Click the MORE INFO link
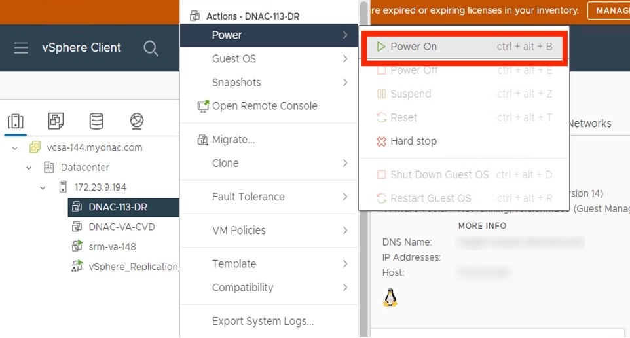Viewport: 630px width, 338px height. tap(482, 226)
